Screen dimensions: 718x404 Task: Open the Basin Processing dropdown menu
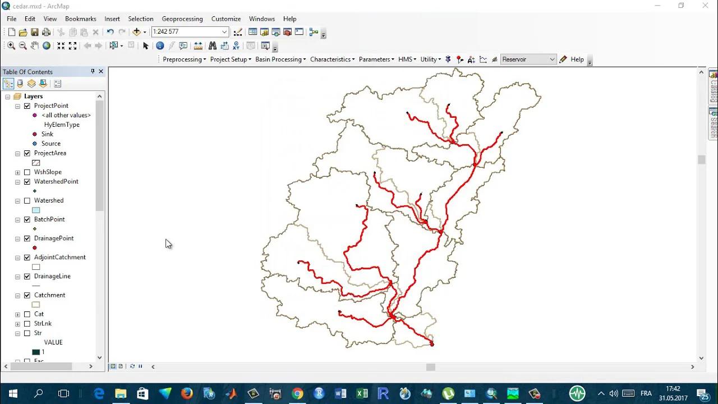point(280,59)
